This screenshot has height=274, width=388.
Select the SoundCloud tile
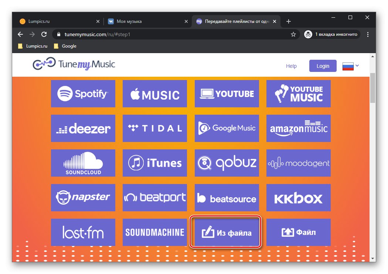[x=83, y=163]
